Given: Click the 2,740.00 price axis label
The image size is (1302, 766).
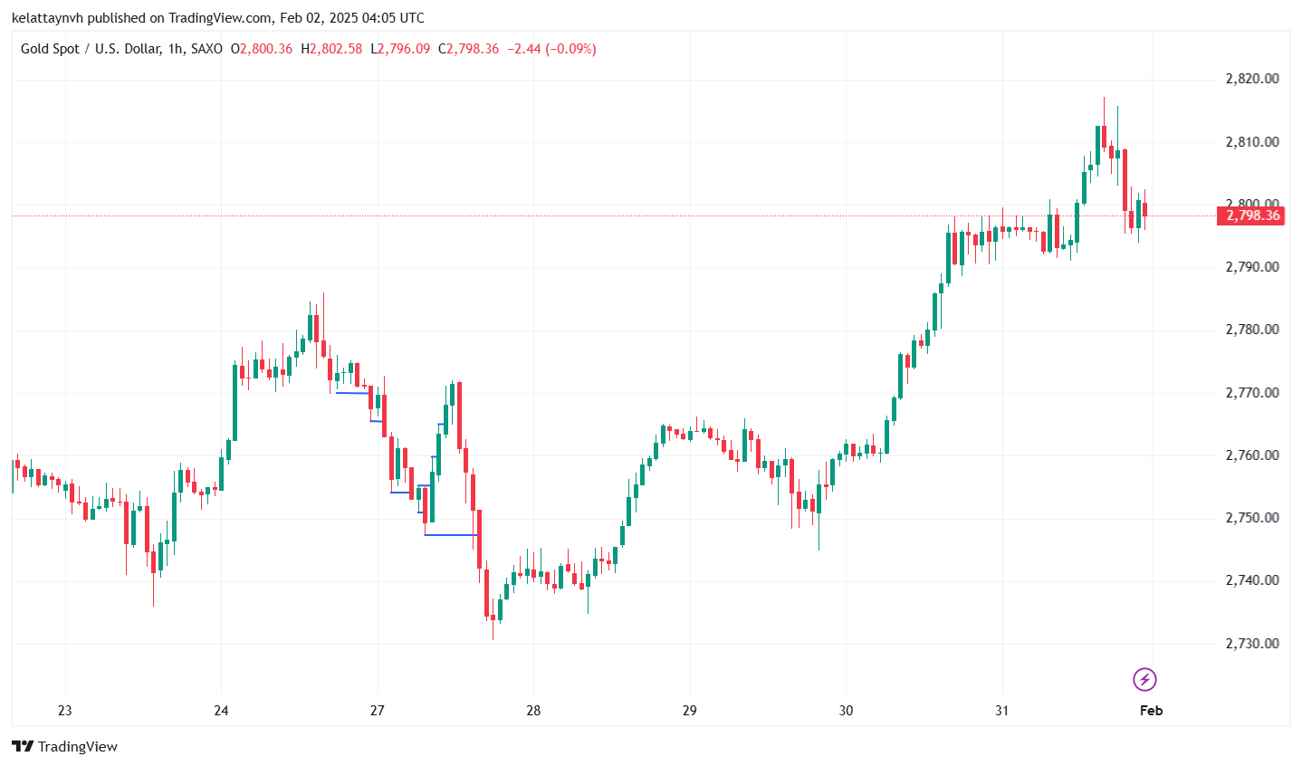Looking at the screenshot, I should (1252, 580).
